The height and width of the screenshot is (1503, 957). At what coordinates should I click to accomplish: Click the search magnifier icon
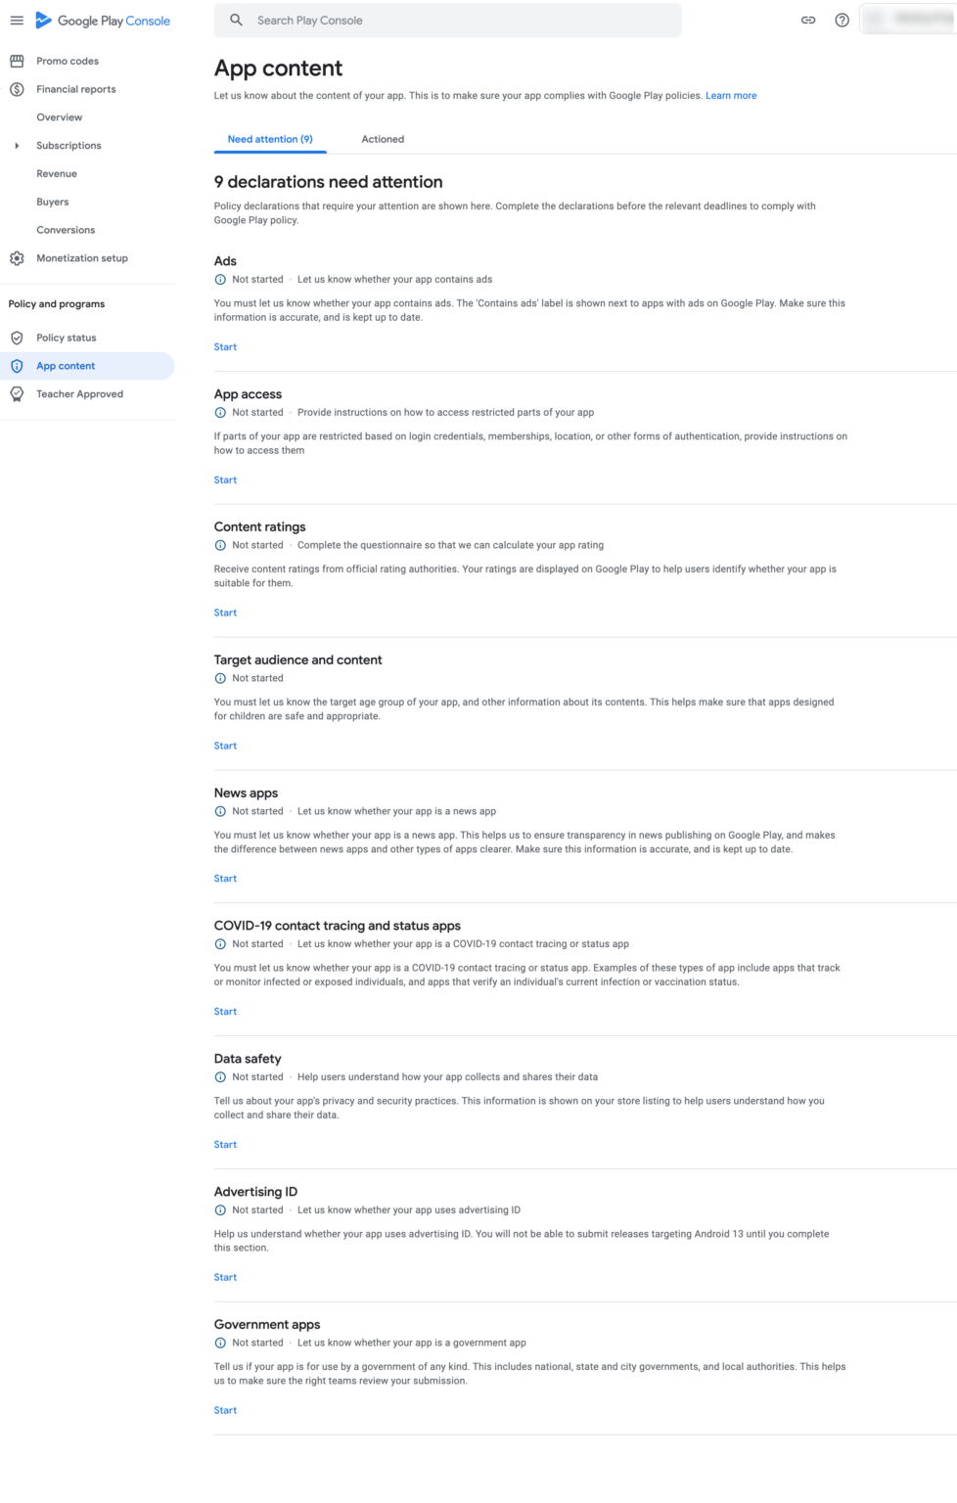[236, 20]
